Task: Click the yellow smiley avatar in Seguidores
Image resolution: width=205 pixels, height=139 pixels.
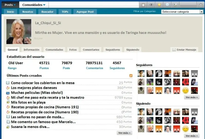Action: click(x=186, y=90)
